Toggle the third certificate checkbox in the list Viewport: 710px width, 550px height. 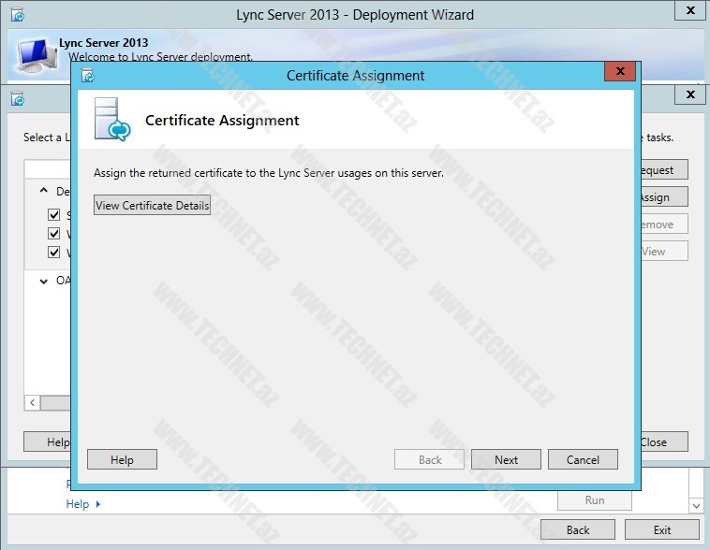pyautogui.click(x=54, y=253)
